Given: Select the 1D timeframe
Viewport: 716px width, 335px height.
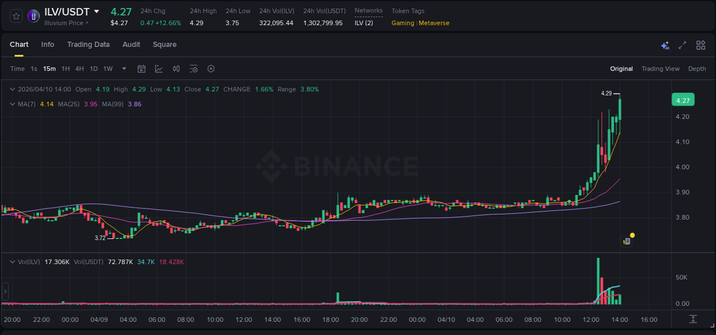Looking at the screenshot, I should click(x=93, y=69).
